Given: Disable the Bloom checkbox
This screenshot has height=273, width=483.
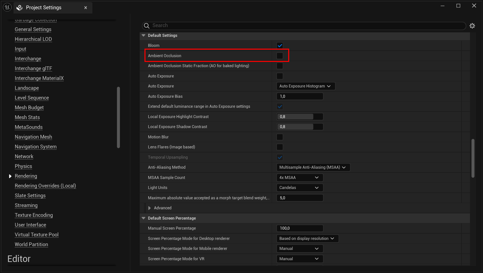Looking at the screenshot, I should [280, 45].
